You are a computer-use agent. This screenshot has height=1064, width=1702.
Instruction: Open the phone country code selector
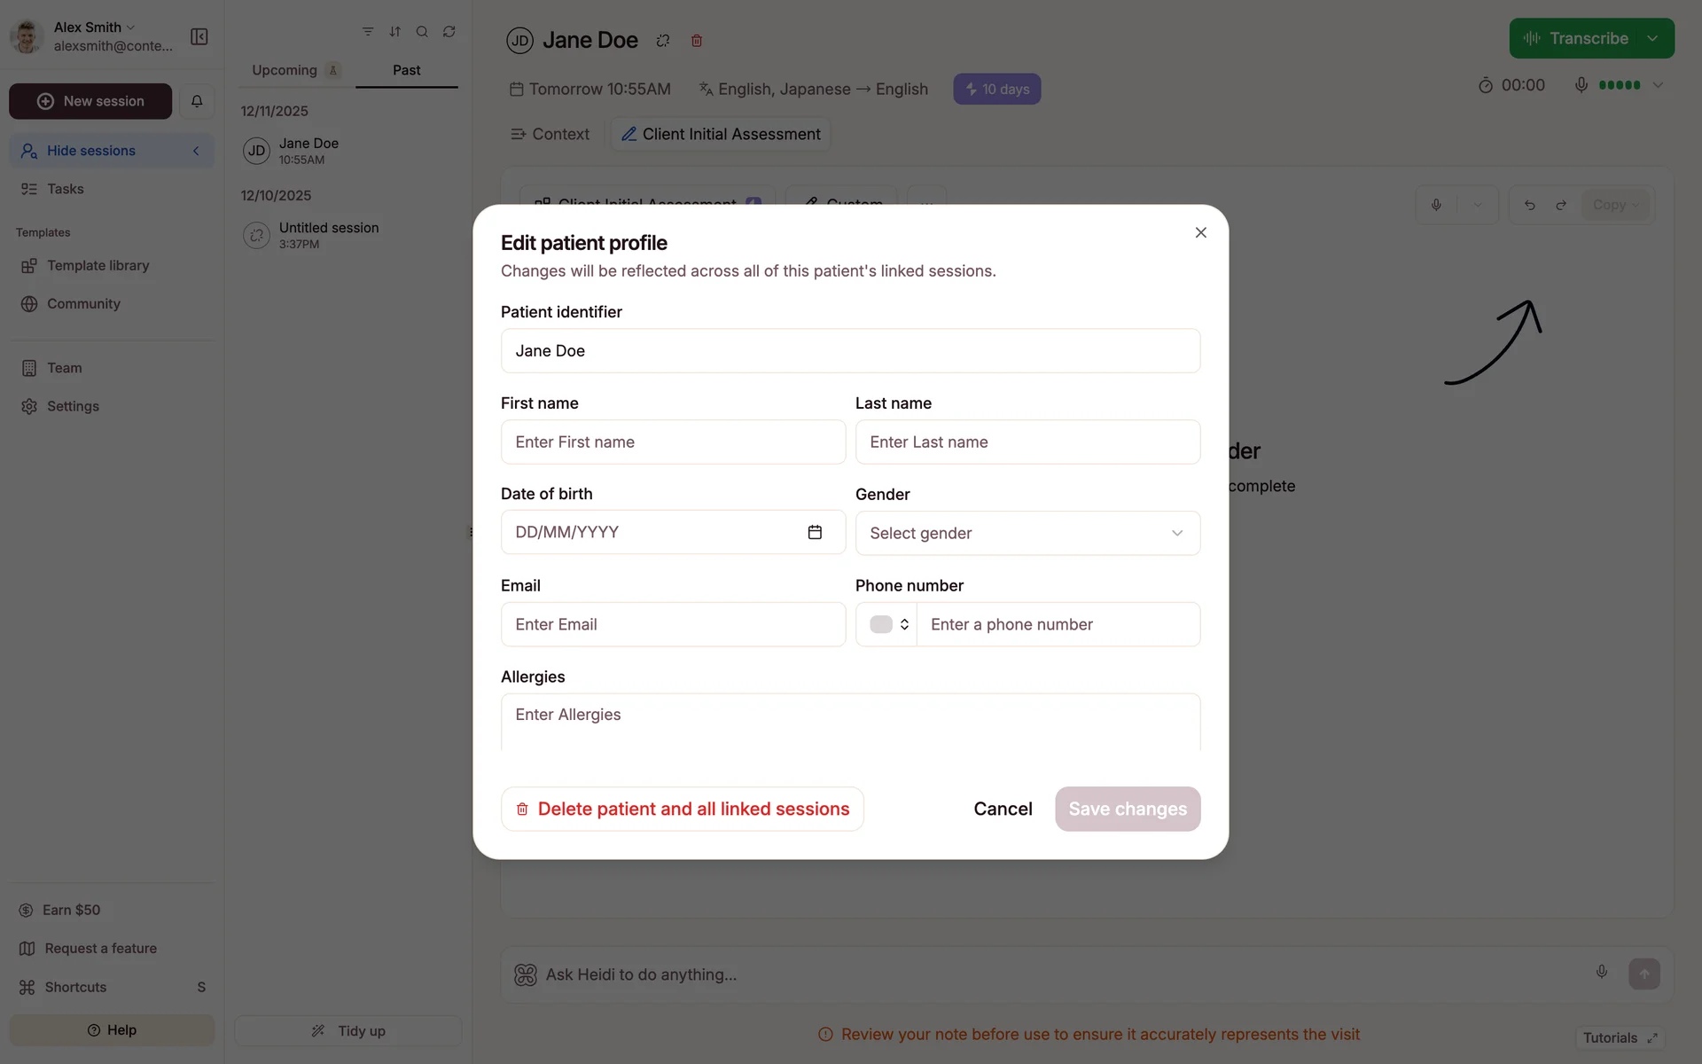pos(888,624)
